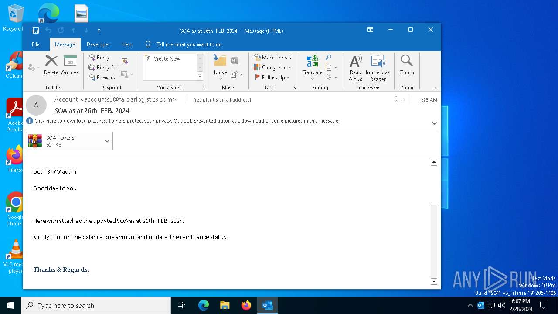Click the taskbar search box
Screen dimensions: 558x314
(x=96, y=305)
